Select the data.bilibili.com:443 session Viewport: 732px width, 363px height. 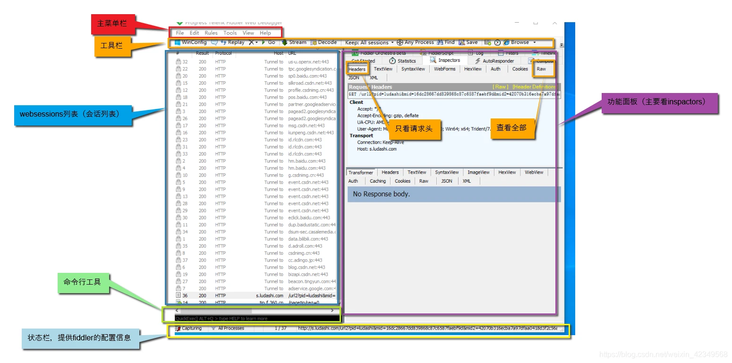click(255, 239)
